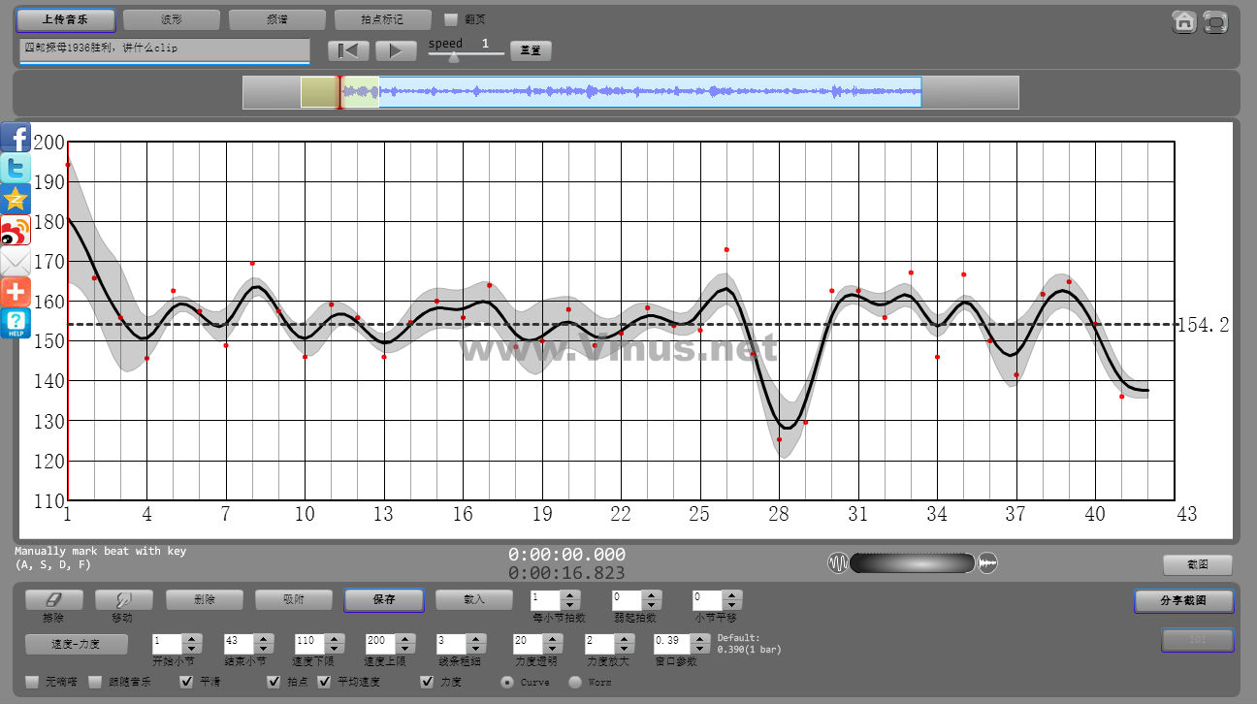
Task: Click the 结束小节 value field showing 43
Action: (239, 644)
